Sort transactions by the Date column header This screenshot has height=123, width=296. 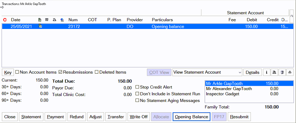[x=16, y=20]
